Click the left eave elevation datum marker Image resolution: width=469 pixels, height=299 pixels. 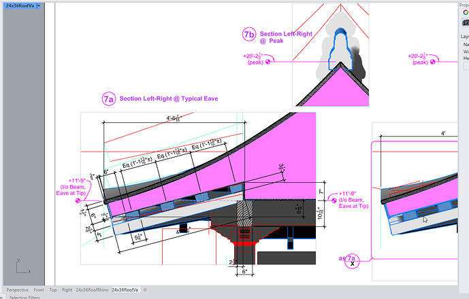[78, 200]
